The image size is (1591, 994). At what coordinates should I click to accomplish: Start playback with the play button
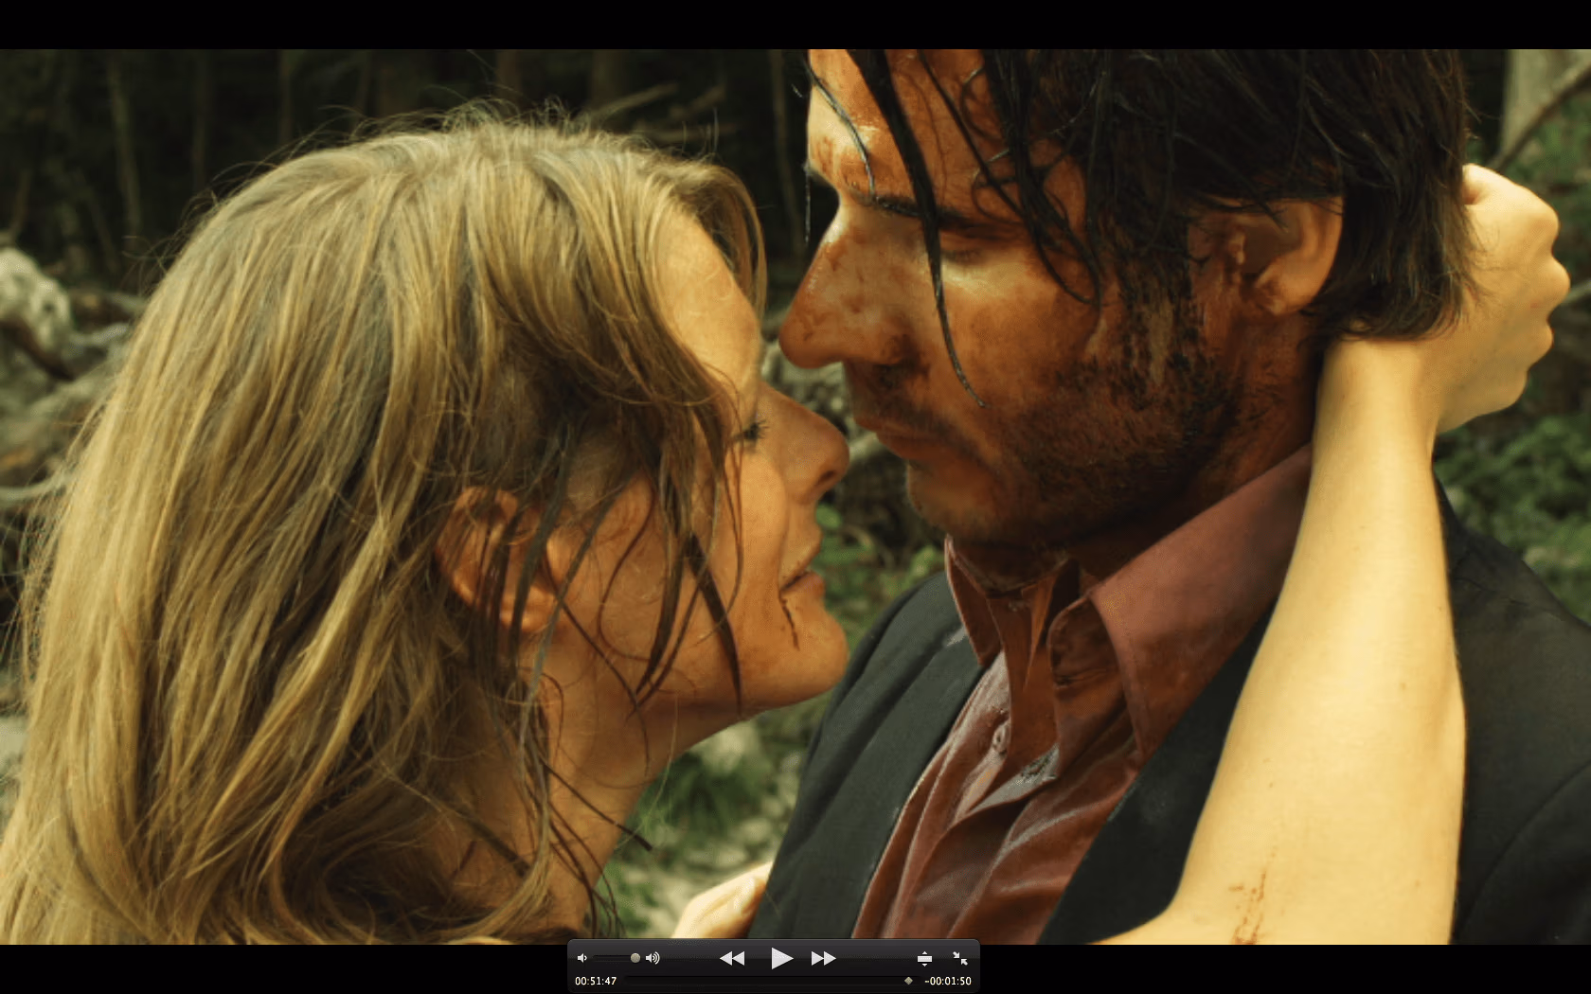coord(781,958)
